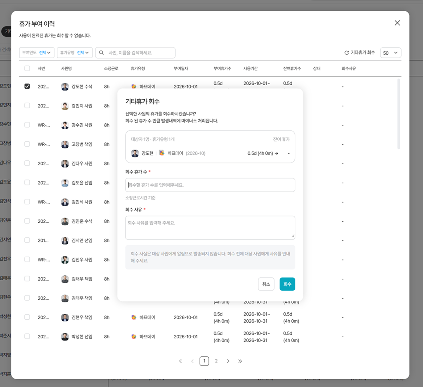Click the 기타휴가 회수 button above the table
423x387 pixels.
point(360,53)
